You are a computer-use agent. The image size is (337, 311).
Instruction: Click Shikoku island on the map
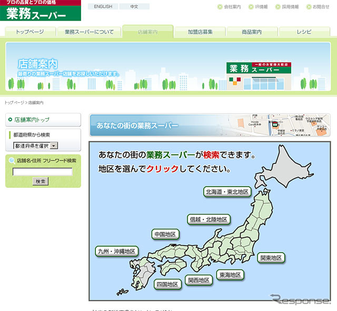click(x=173, y=267)
